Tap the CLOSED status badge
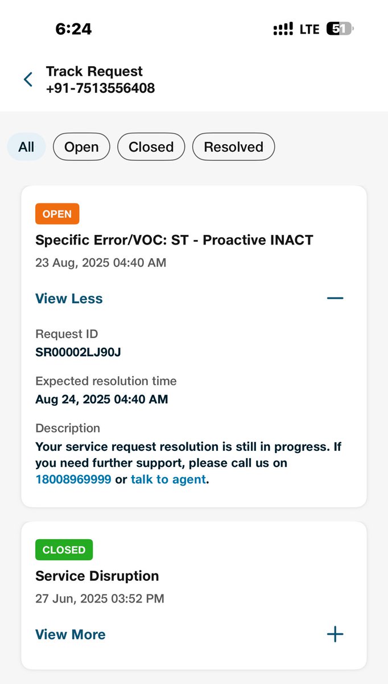This screenshot has width=388, height=684. (x=64, y=549)
